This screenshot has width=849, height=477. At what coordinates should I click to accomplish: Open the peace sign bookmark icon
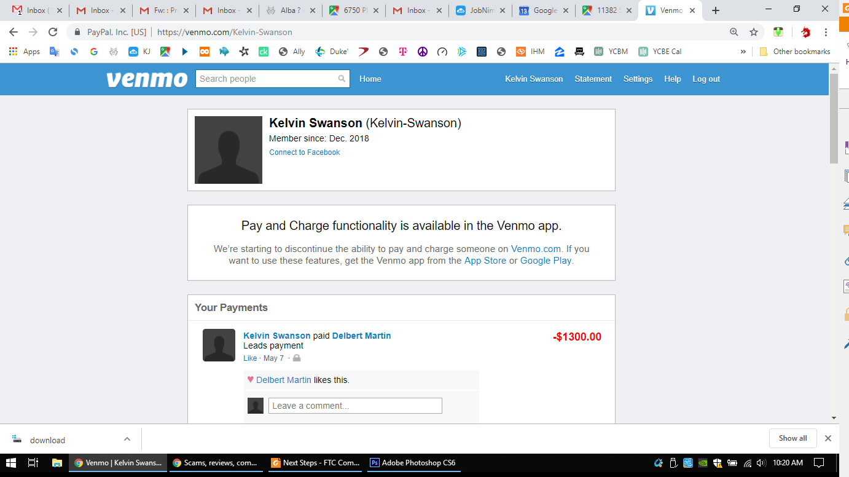tap(423, 52)
